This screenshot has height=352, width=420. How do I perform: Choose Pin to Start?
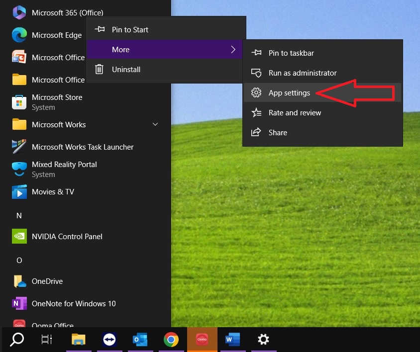pyautogui.click(x=164, y=29)
